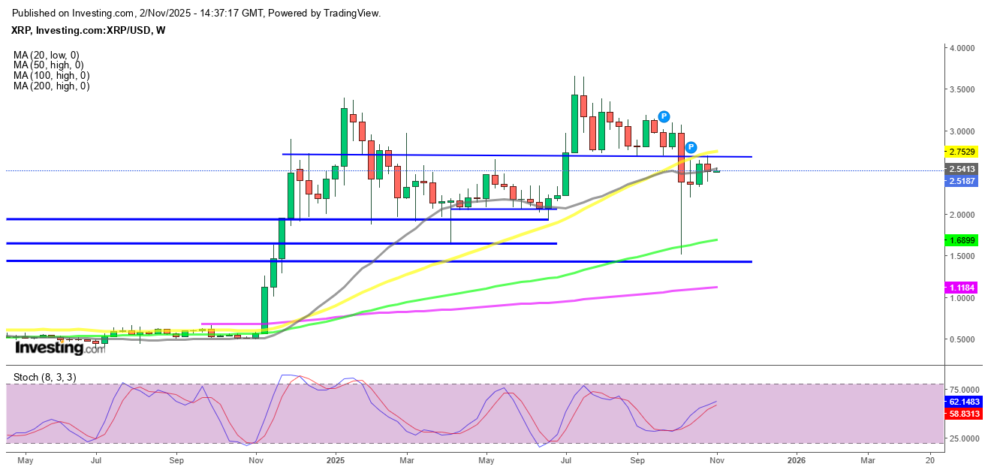988x470 pixels.
Task: Click the Investing.com watermark logo
Action: (61, 348)
